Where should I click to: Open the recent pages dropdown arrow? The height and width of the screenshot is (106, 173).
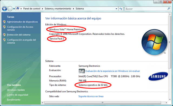[14, 9]
